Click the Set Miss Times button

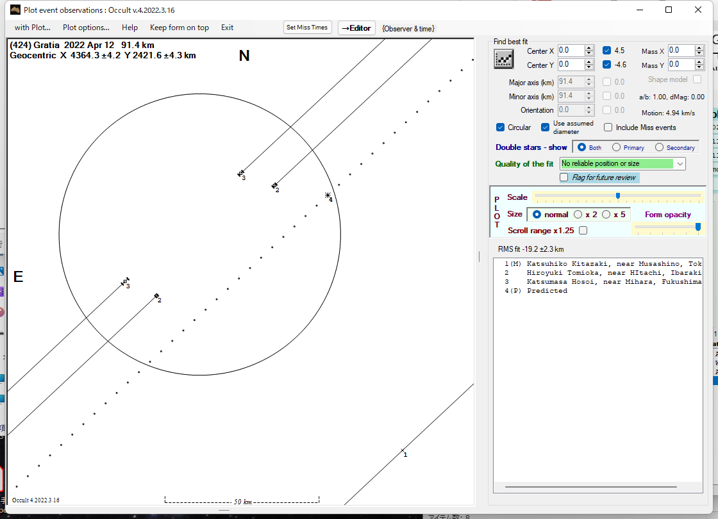(x=307, y=28)
